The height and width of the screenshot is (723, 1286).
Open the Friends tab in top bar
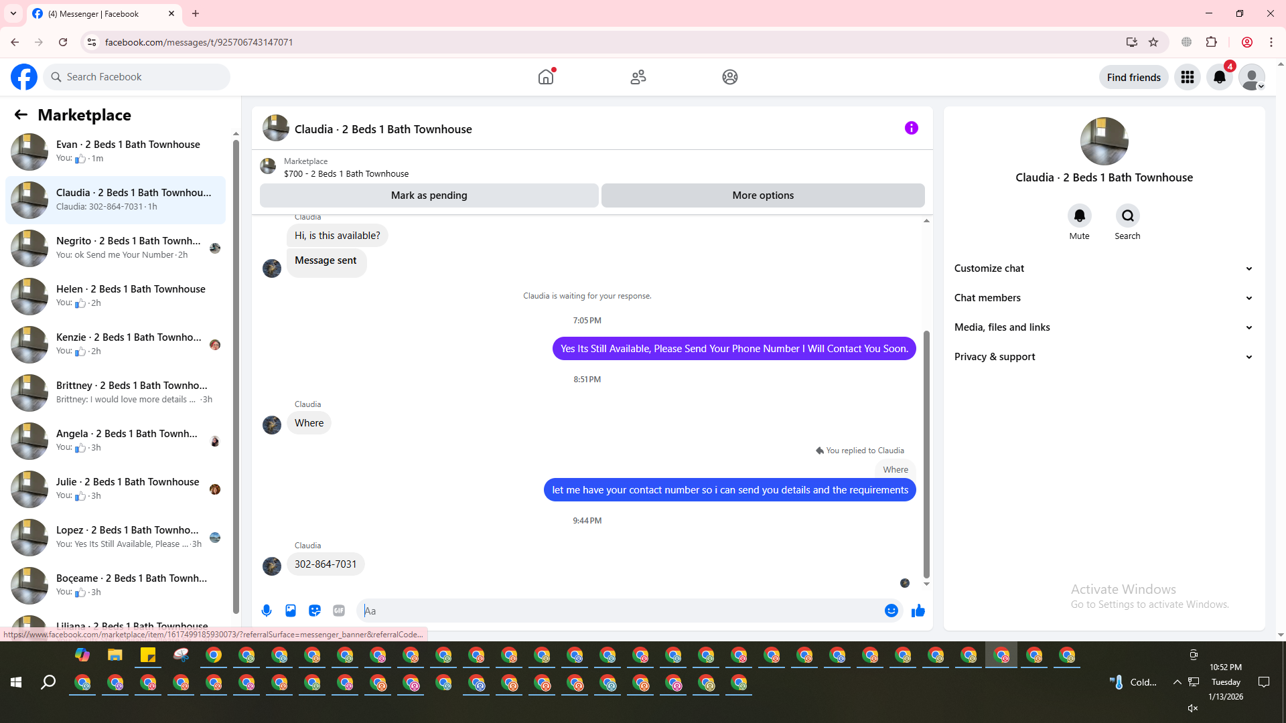pos(638,78)
